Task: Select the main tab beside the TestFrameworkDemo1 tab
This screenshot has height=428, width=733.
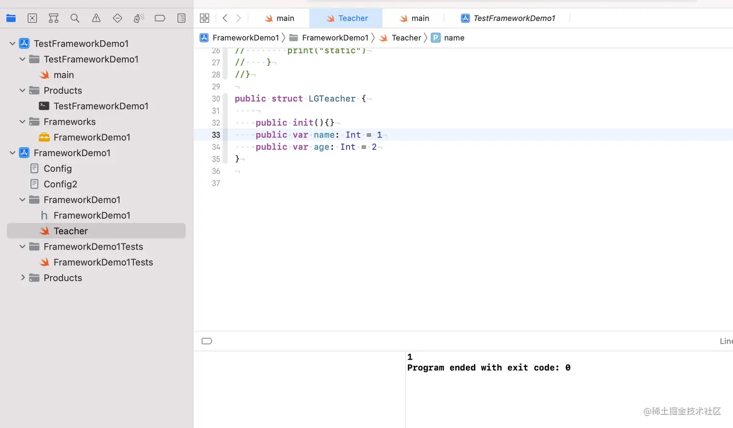Action: [414, 18]
